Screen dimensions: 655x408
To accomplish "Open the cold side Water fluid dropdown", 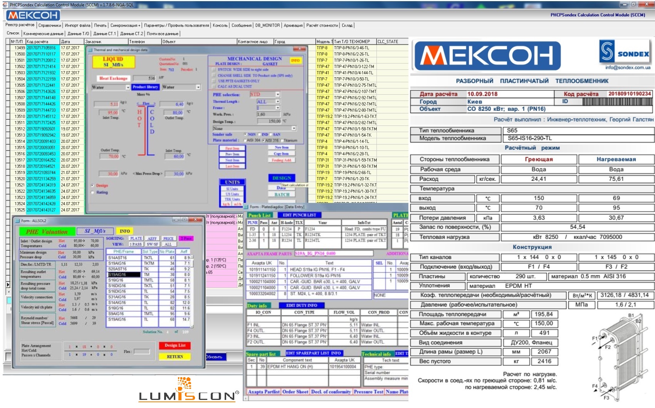I will click(x=198, y=87).
